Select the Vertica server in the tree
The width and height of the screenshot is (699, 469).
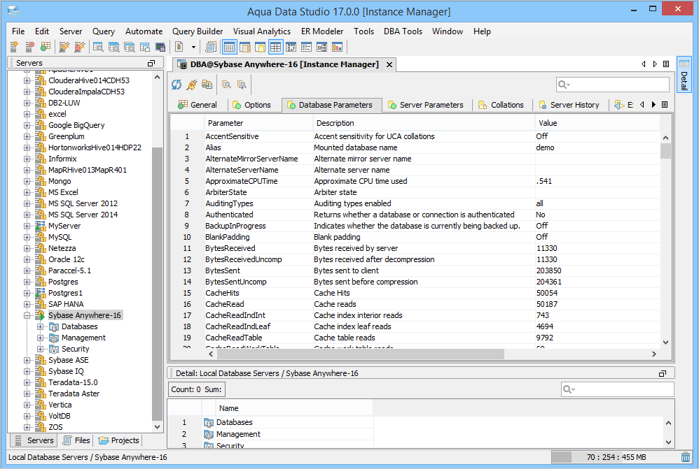click(x=60, y=405)
